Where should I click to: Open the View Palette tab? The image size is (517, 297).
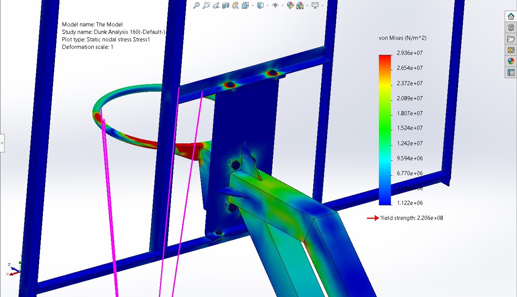pos(511,50)
